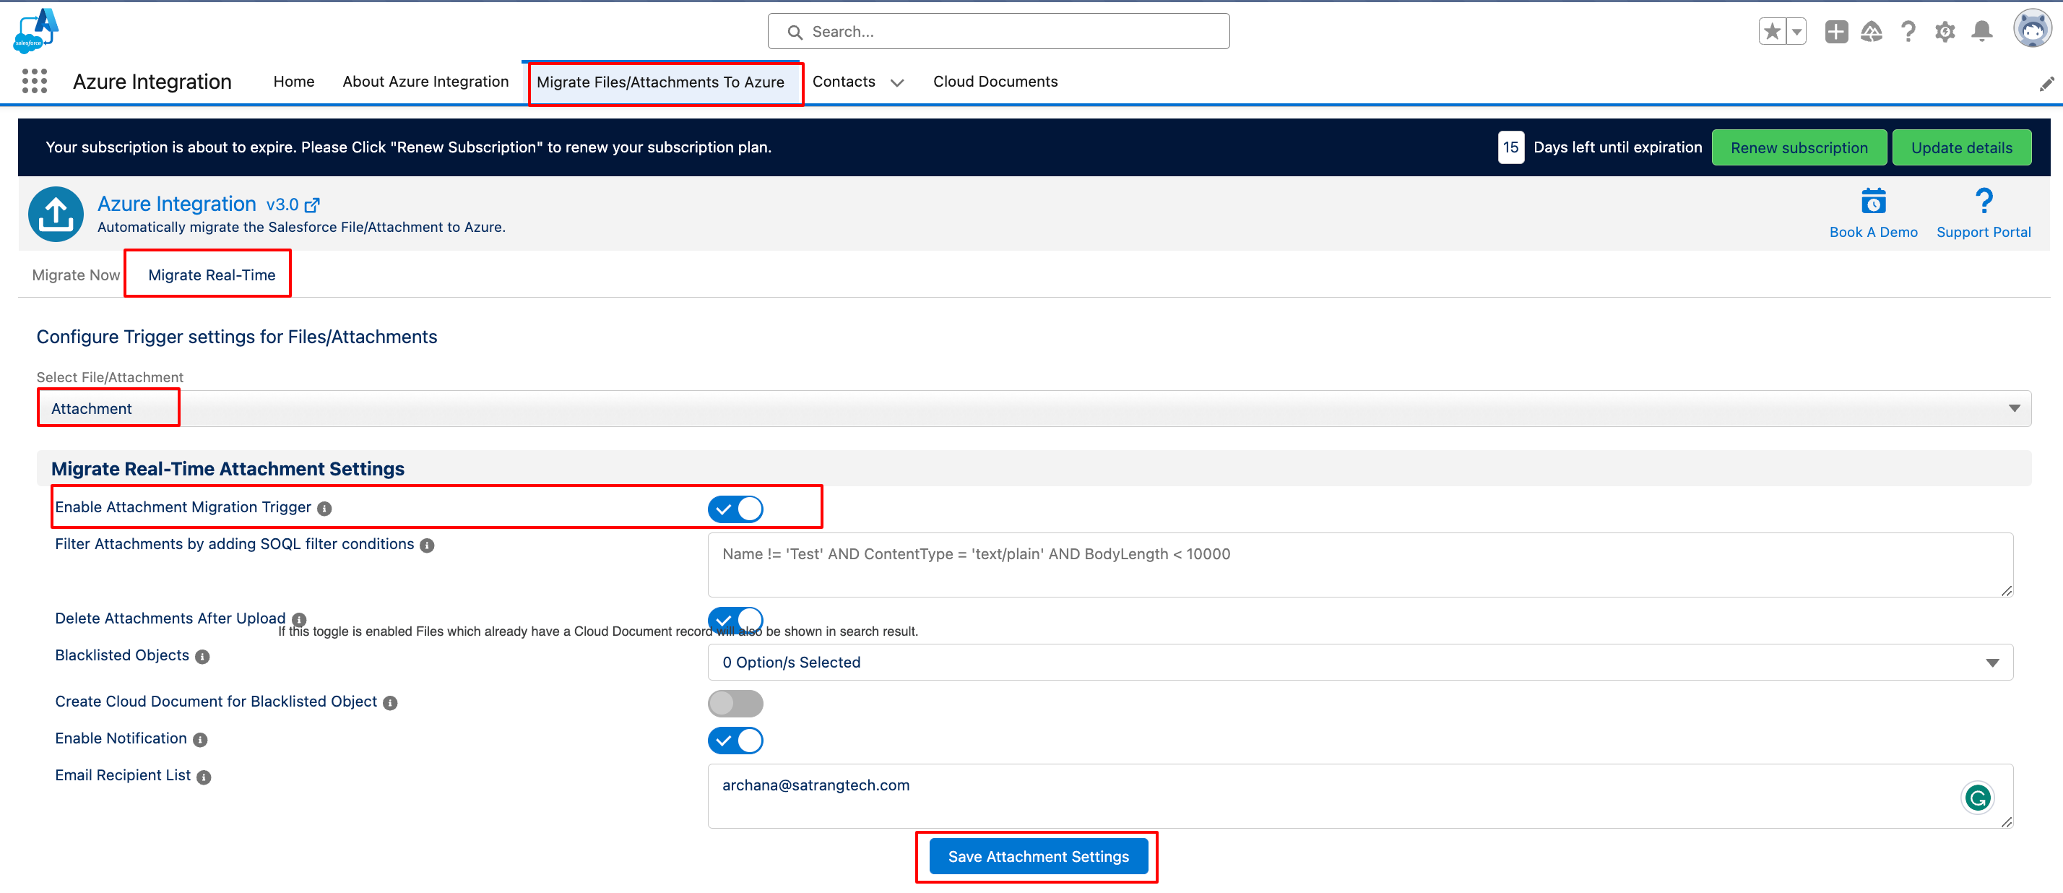The width and height of the screenshot is (2063, 893).
Task: Switch to the Migrate Now tab
Action: tap(75, 275)
